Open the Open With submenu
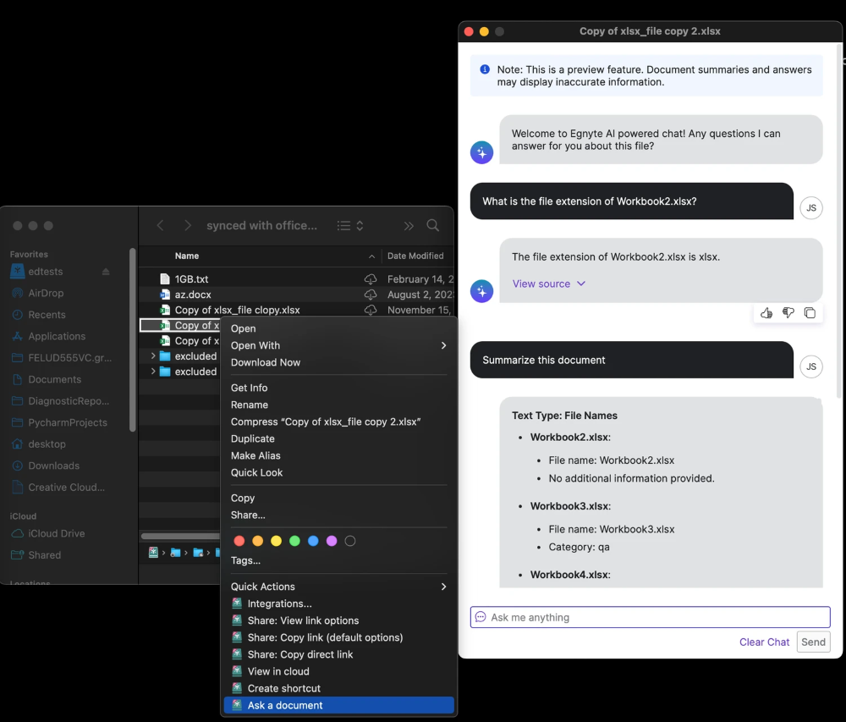This screenshot has height=722, width=846. [x=339, y=345]
